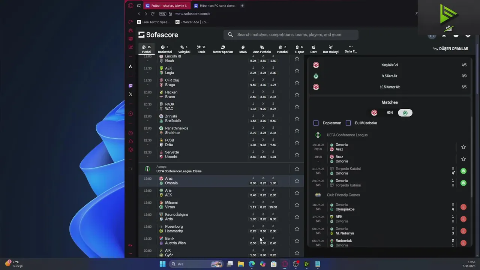Favorite the Zrinjski vs Breiðablik match
This screenshot has height=270, width=480.
pyautogui.click(x=297, y=118)
